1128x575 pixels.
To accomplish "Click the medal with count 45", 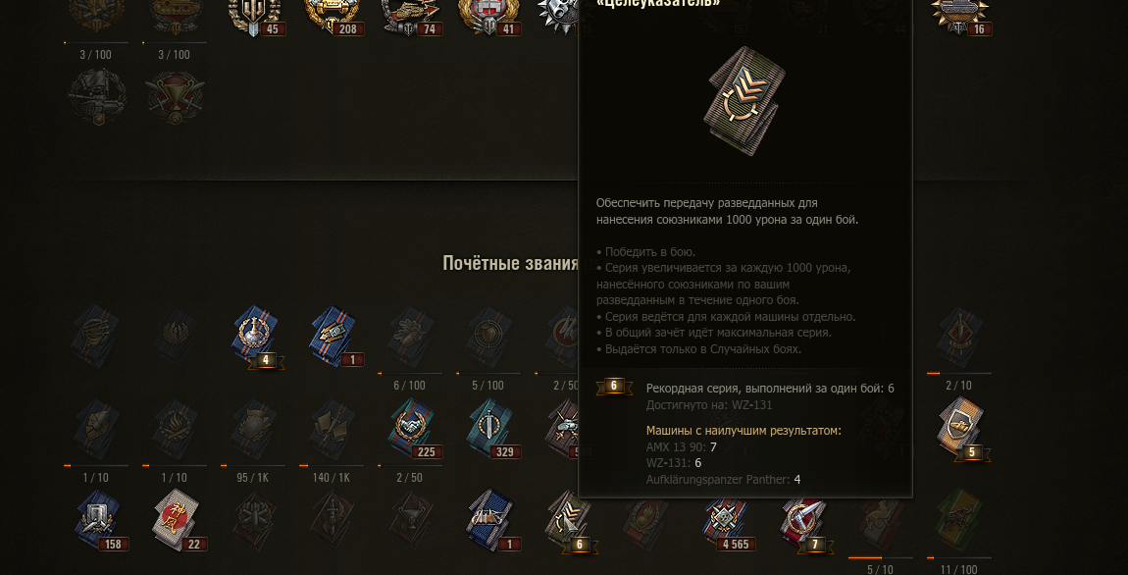I will tap(254, 16).
